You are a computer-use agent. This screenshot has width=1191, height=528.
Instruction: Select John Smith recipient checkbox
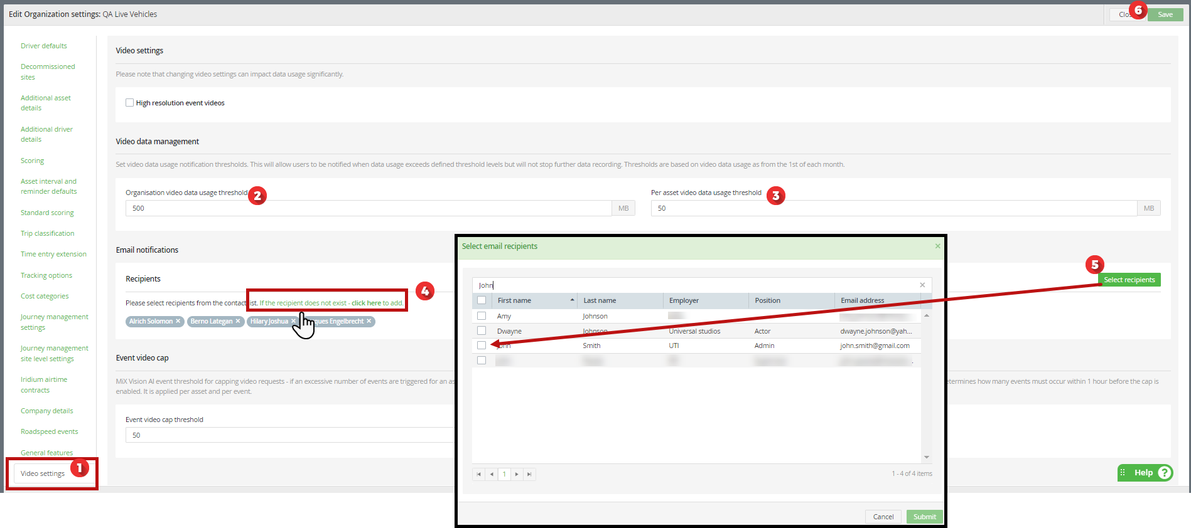coord(482,346)
